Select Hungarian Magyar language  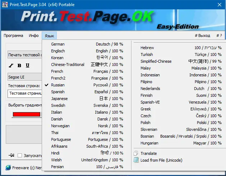coord(179,143)
